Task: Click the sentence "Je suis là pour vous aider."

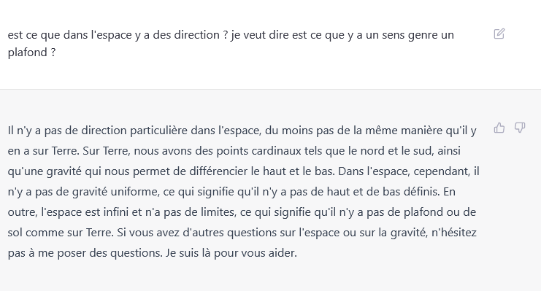Action: (x=231, y=253)
